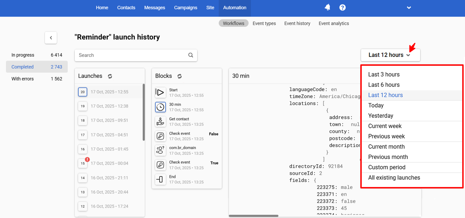The width and height of the screenshot is (465, 218).
Task: Go back using the left chevron button
Action: click(x=51, y=38)
